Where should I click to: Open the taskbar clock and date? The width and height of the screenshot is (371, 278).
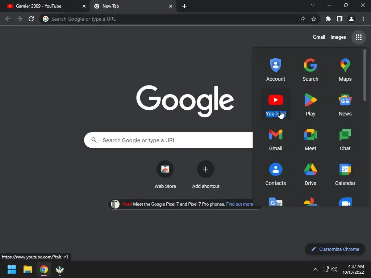[353, 269]
